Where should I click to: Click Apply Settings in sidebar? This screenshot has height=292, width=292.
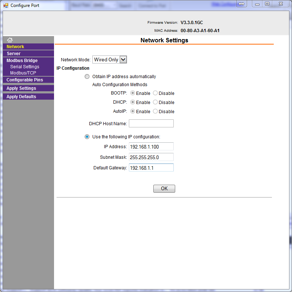pyautogui.click(x=21, y=88)
